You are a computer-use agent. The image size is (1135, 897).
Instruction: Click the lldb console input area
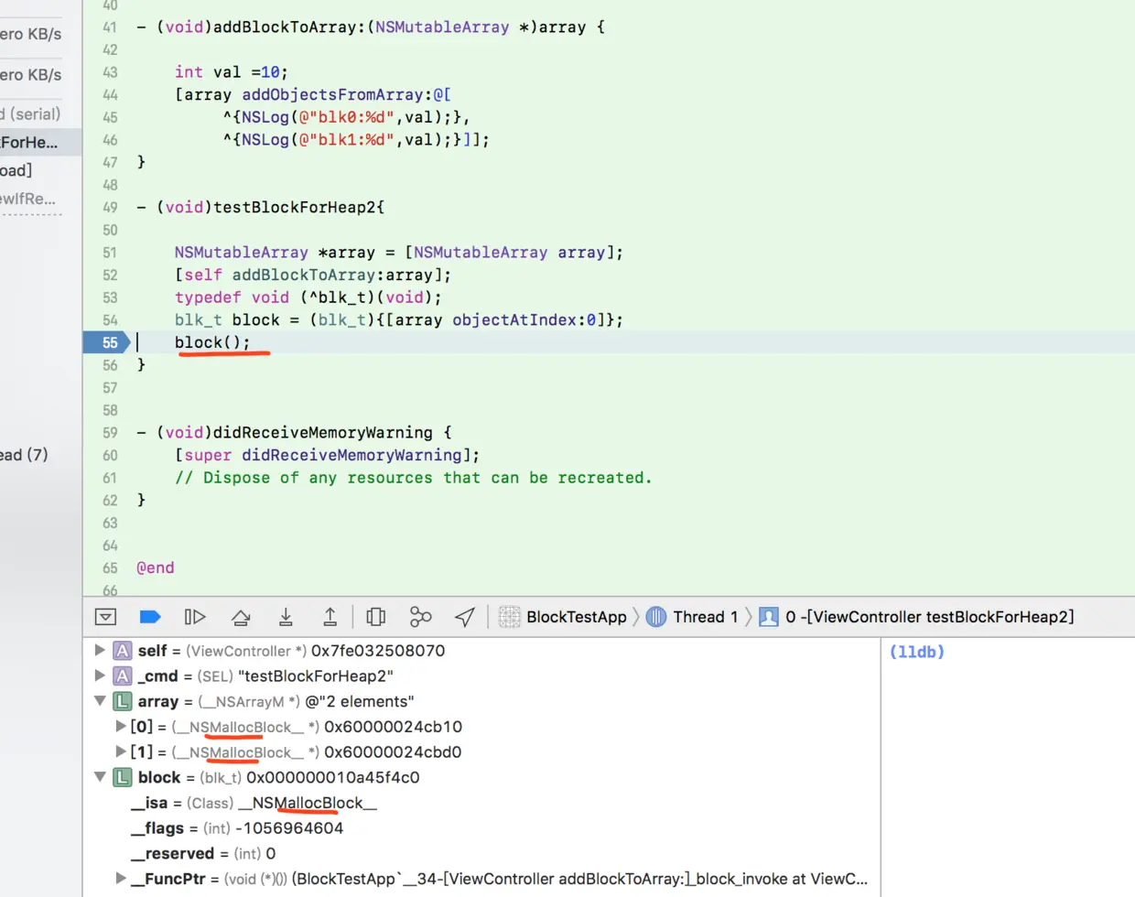1008,767
